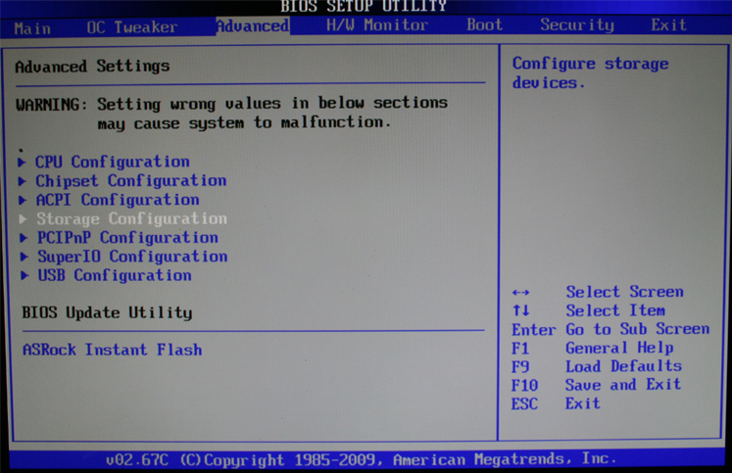
Task: Click the arrow beside USB Configuration
Action: click(24, 276)
